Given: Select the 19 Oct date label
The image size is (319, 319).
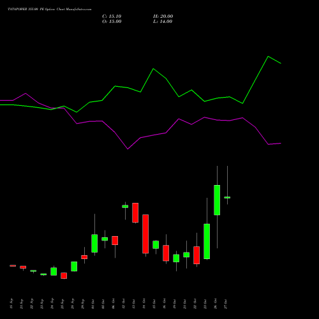Looking at the screenshot, I should click(x=175, y=304).
